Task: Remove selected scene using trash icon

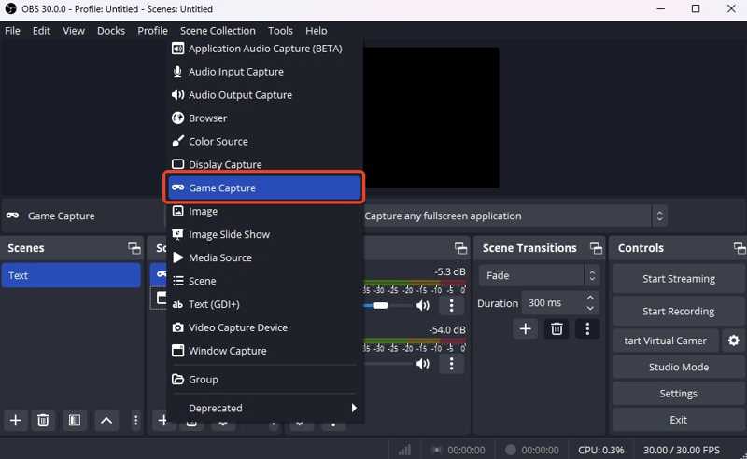Action: point(43,421)
